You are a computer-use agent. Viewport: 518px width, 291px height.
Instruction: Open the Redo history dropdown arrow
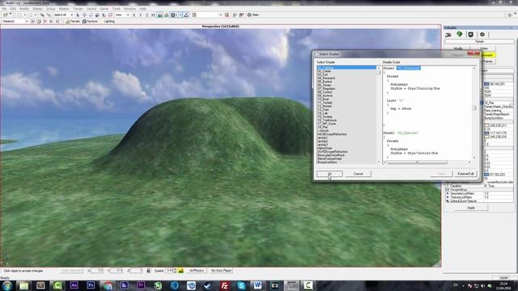click(35, 15)
